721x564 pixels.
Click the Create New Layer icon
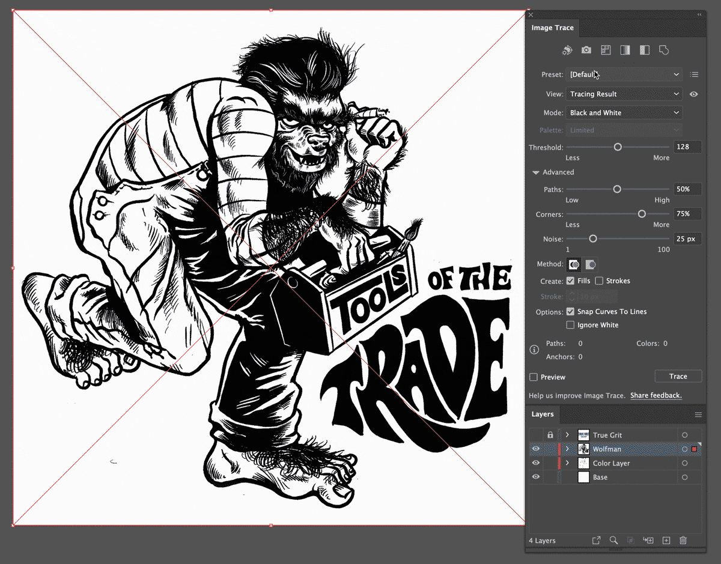point(666,541)
